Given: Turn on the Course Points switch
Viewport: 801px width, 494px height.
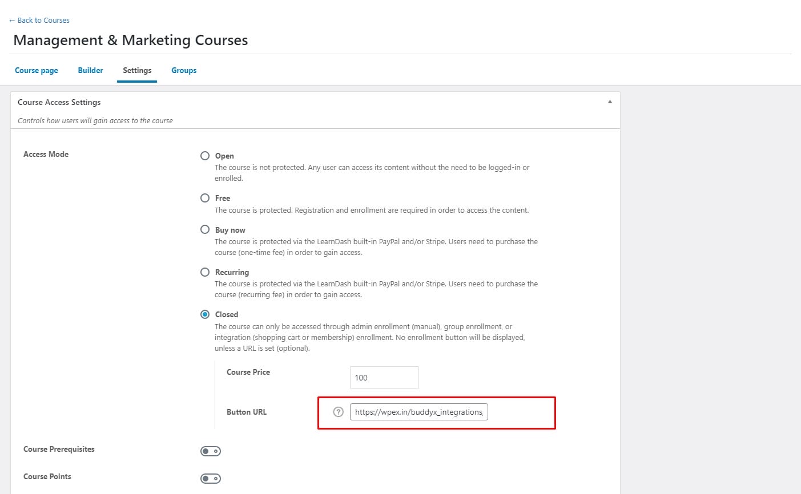Looking at the screenshot, I should click(210, 479).
